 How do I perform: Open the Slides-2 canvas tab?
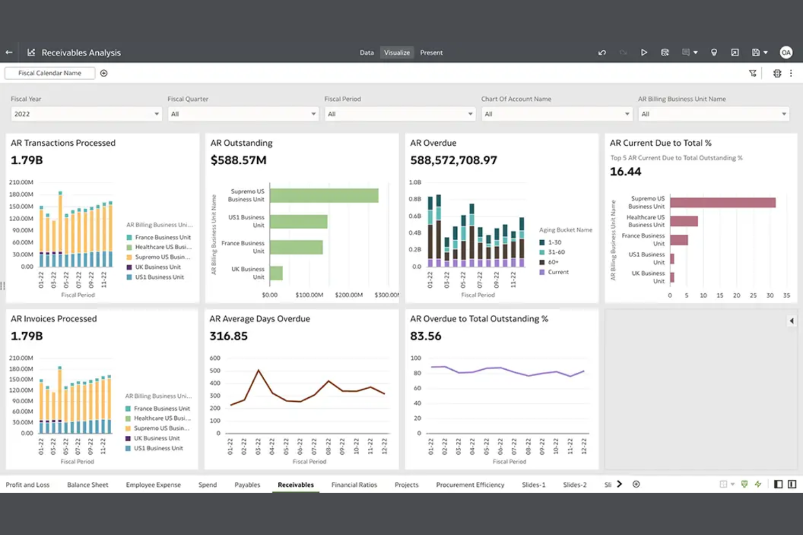575,485
